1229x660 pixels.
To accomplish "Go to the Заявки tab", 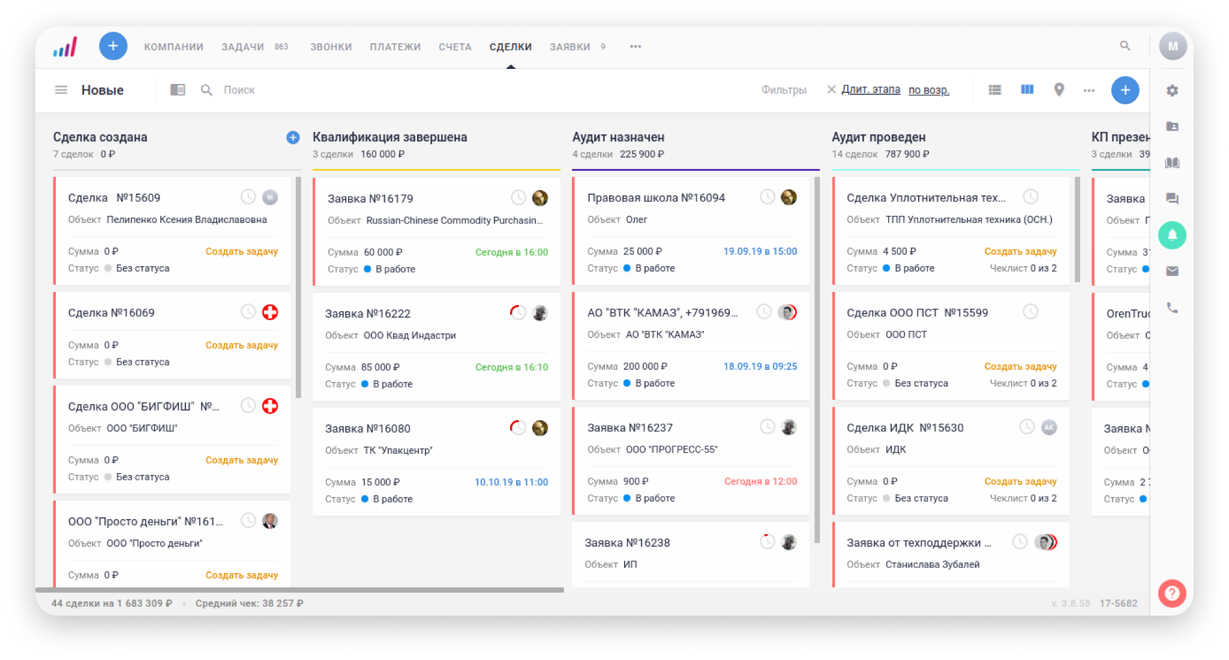I will 570,47.
